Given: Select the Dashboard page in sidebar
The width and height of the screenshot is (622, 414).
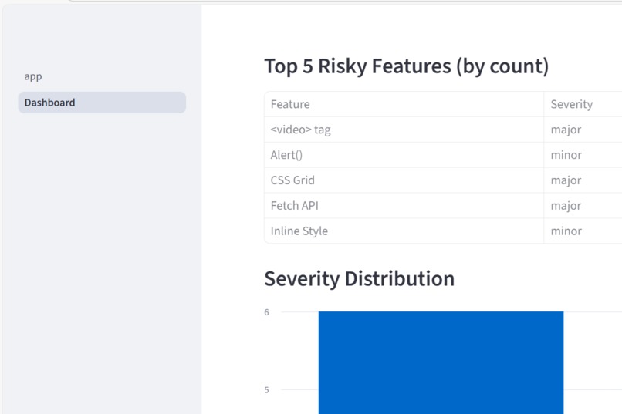Looking at the screenshot, I should tap(102, 103).
